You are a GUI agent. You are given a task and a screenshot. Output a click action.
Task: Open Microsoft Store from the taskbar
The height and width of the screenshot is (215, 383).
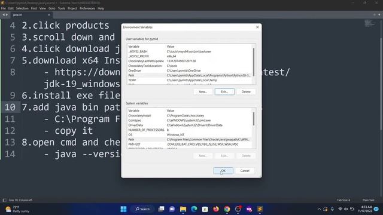pos(205,209)
